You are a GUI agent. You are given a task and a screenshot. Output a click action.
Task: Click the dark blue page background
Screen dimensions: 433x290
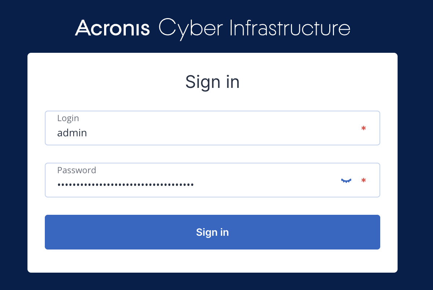[x=14, y=145]
